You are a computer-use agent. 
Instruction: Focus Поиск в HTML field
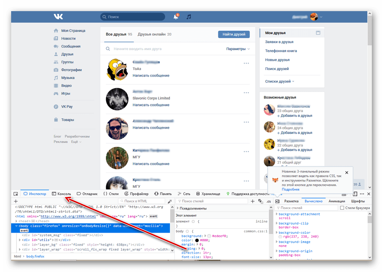pos(142,201)
